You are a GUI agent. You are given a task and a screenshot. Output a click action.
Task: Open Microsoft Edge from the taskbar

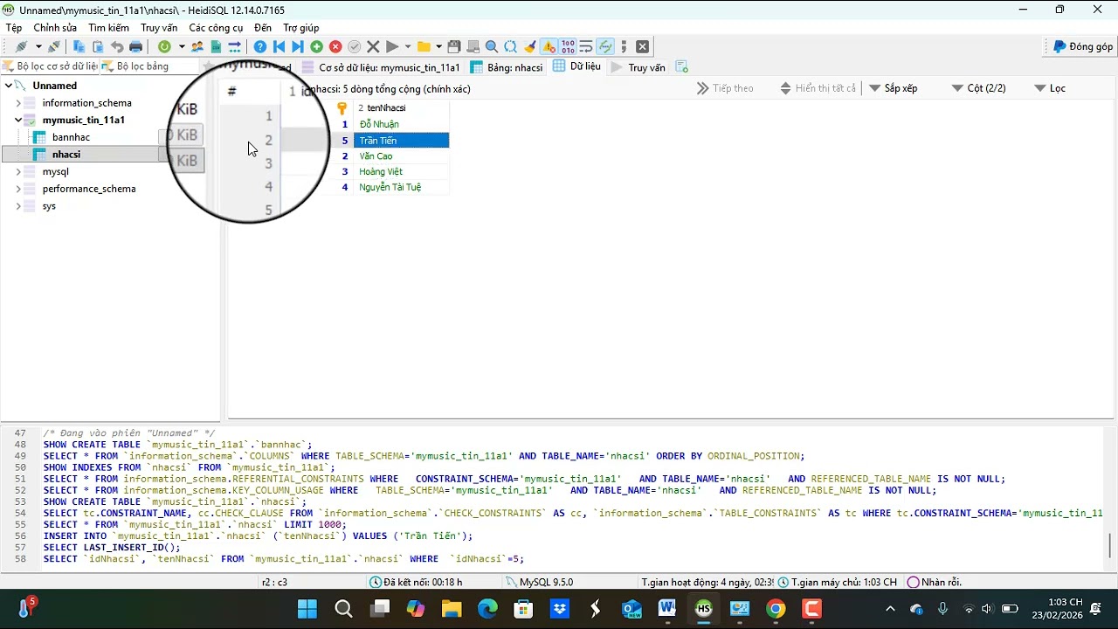pos(487,609)
